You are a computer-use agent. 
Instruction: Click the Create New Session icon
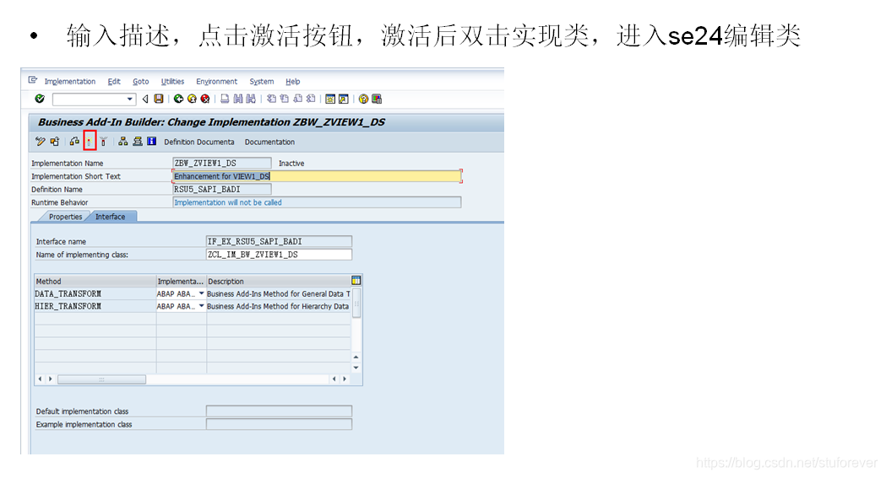pyautogui.click(x=330, y=99)
